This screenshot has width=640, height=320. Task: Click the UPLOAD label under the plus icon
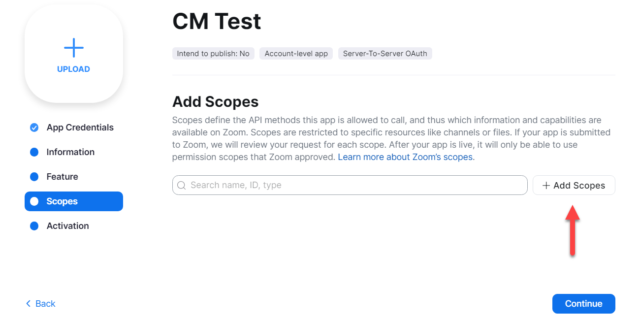pos(73,69)
